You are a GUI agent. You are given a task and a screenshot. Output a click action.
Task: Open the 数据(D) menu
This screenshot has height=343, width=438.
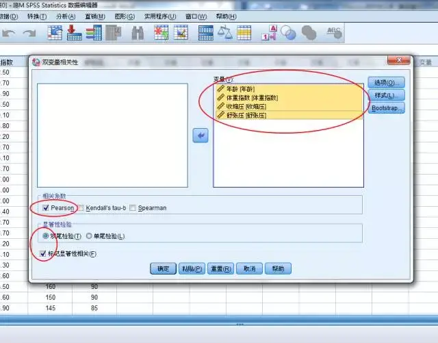pos(9,16)
